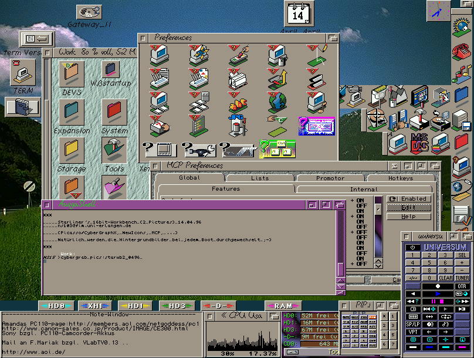Toggle the Enabled cycle gadget in MCP

click(408, 199)
